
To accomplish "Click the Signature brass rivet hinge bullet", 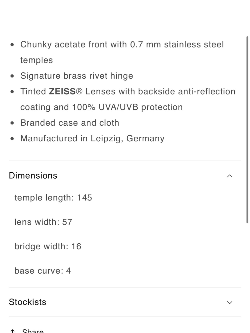I will tap(77, 76).
